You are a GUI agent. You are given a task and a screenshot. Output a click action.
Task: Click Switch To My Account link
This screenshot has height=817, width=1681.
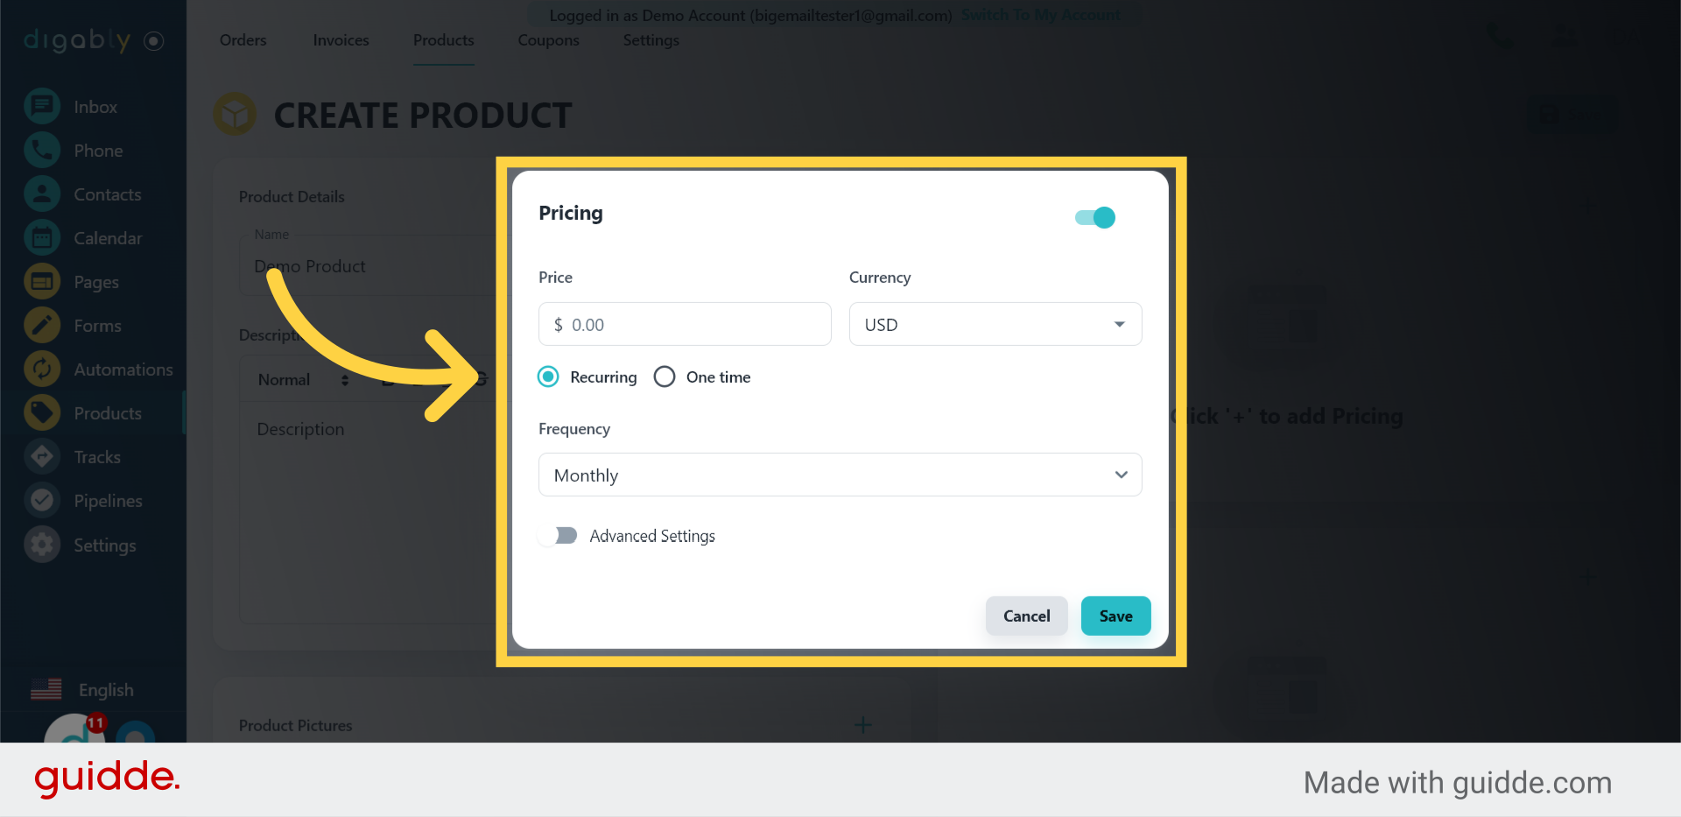tap(1041, 15)
